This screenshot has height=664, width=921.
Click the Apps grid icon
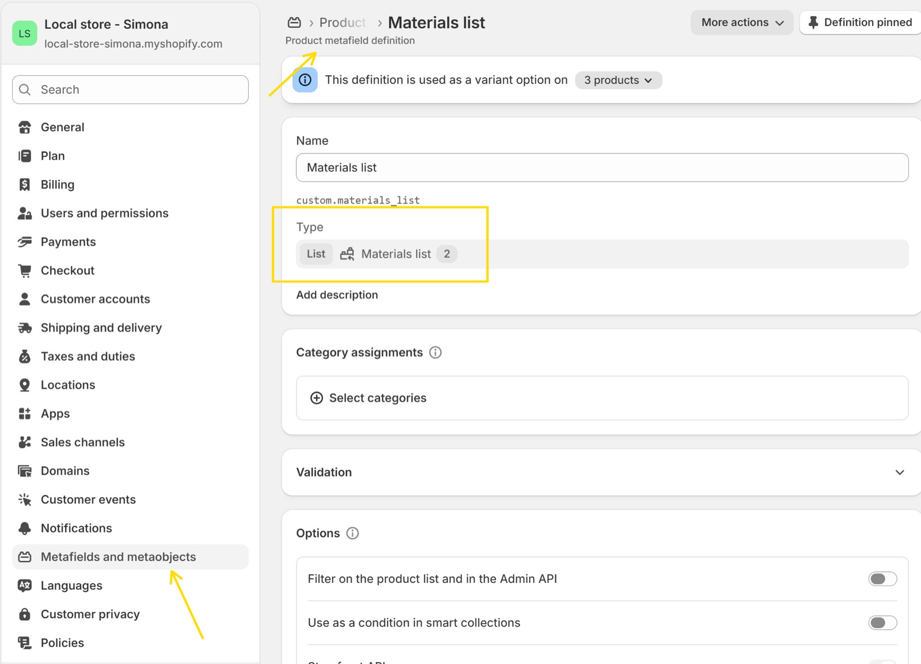[25, 414]
